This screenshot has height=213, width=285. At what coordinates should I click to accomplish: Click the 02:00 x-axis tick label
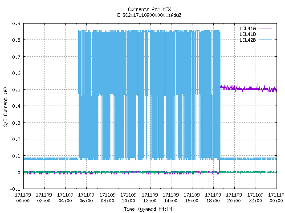[44, 201]
